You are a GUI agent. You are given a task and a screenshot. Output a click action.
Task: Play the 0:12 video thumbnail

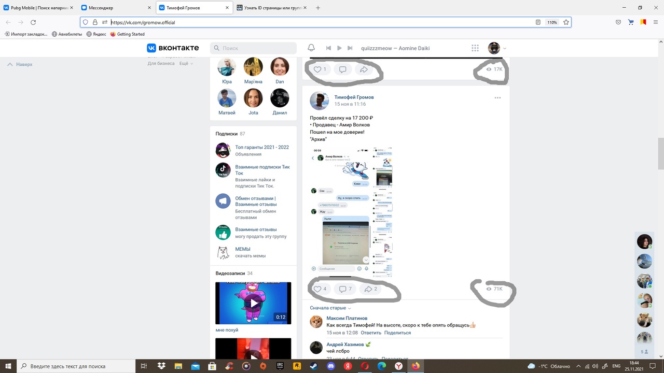(253, 303)
